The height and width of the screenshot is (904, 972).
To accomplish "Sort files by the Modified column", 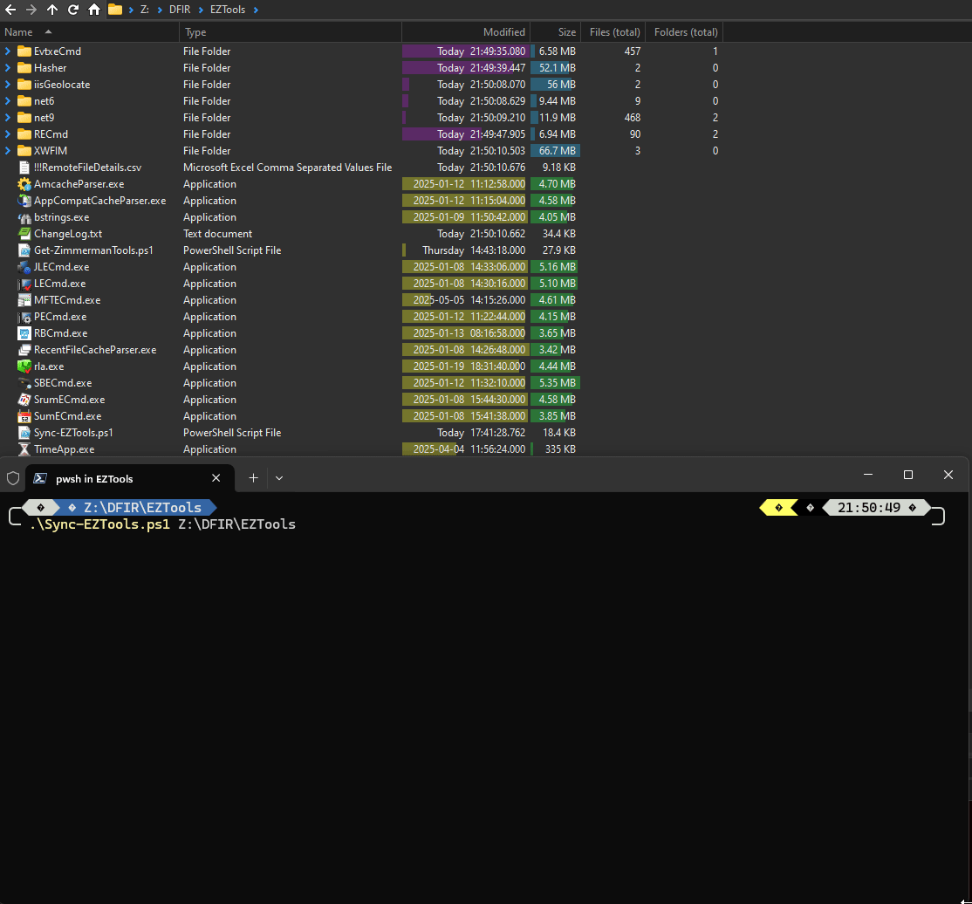I will [x=504, y=31].
